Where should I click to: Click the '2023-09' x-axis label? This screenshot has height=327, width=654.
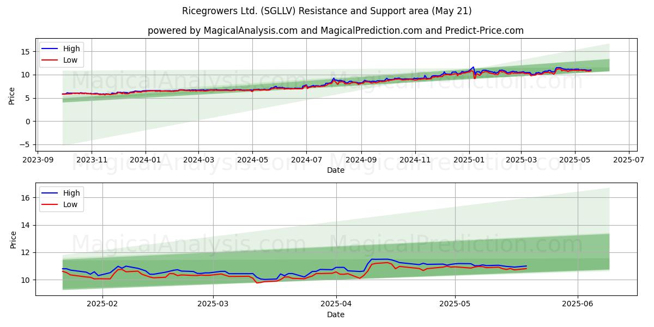click(x=38, y=159)
